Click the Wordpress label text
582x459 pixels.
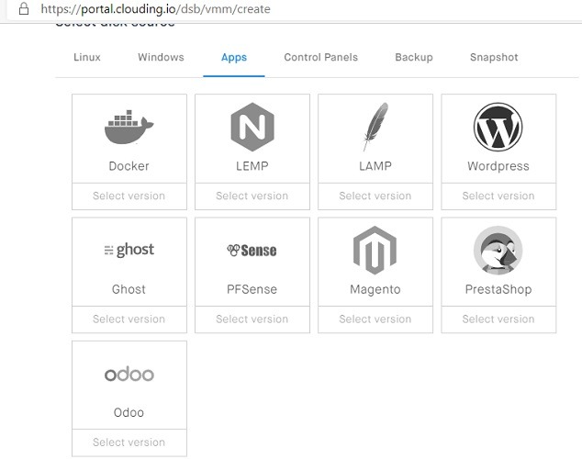(498, 166)
